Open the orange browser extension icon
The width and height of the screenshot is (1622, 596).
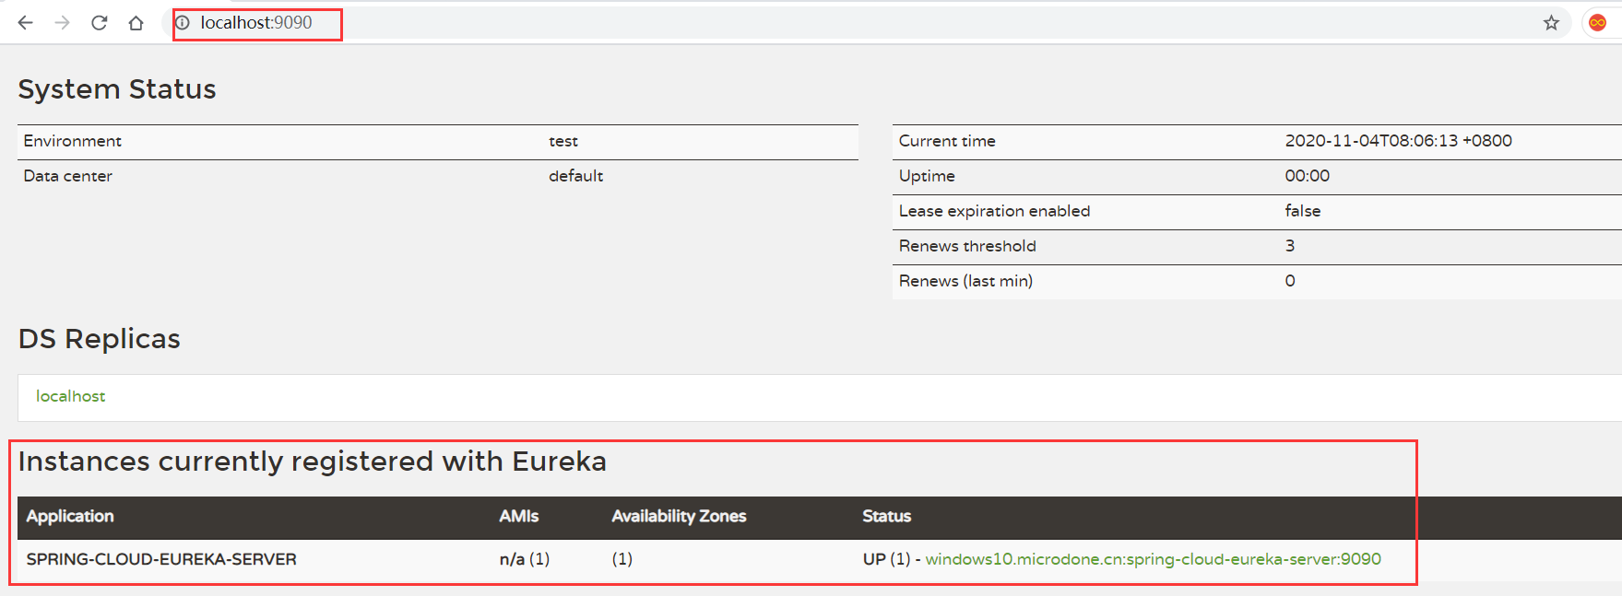click(1598, 23)
